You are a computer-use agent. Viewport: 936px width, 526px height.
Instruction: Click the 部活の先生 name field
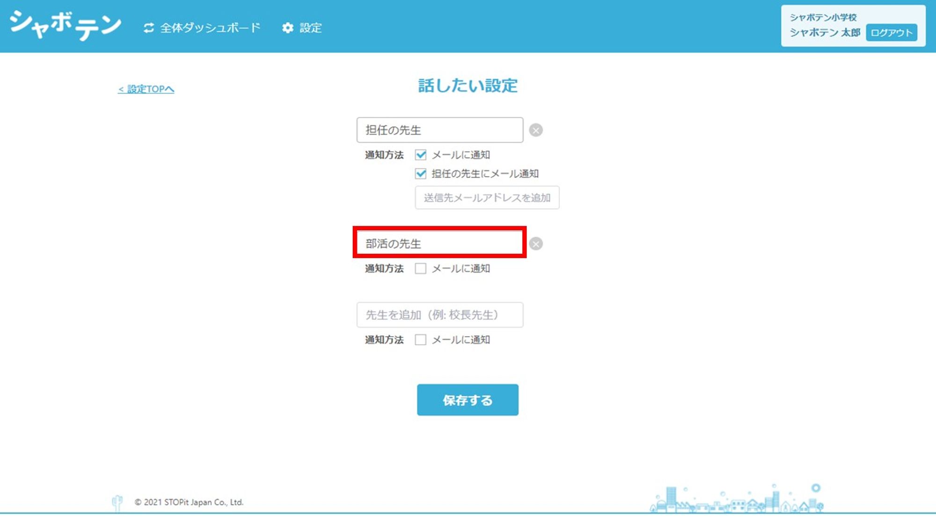coord(440,244)
